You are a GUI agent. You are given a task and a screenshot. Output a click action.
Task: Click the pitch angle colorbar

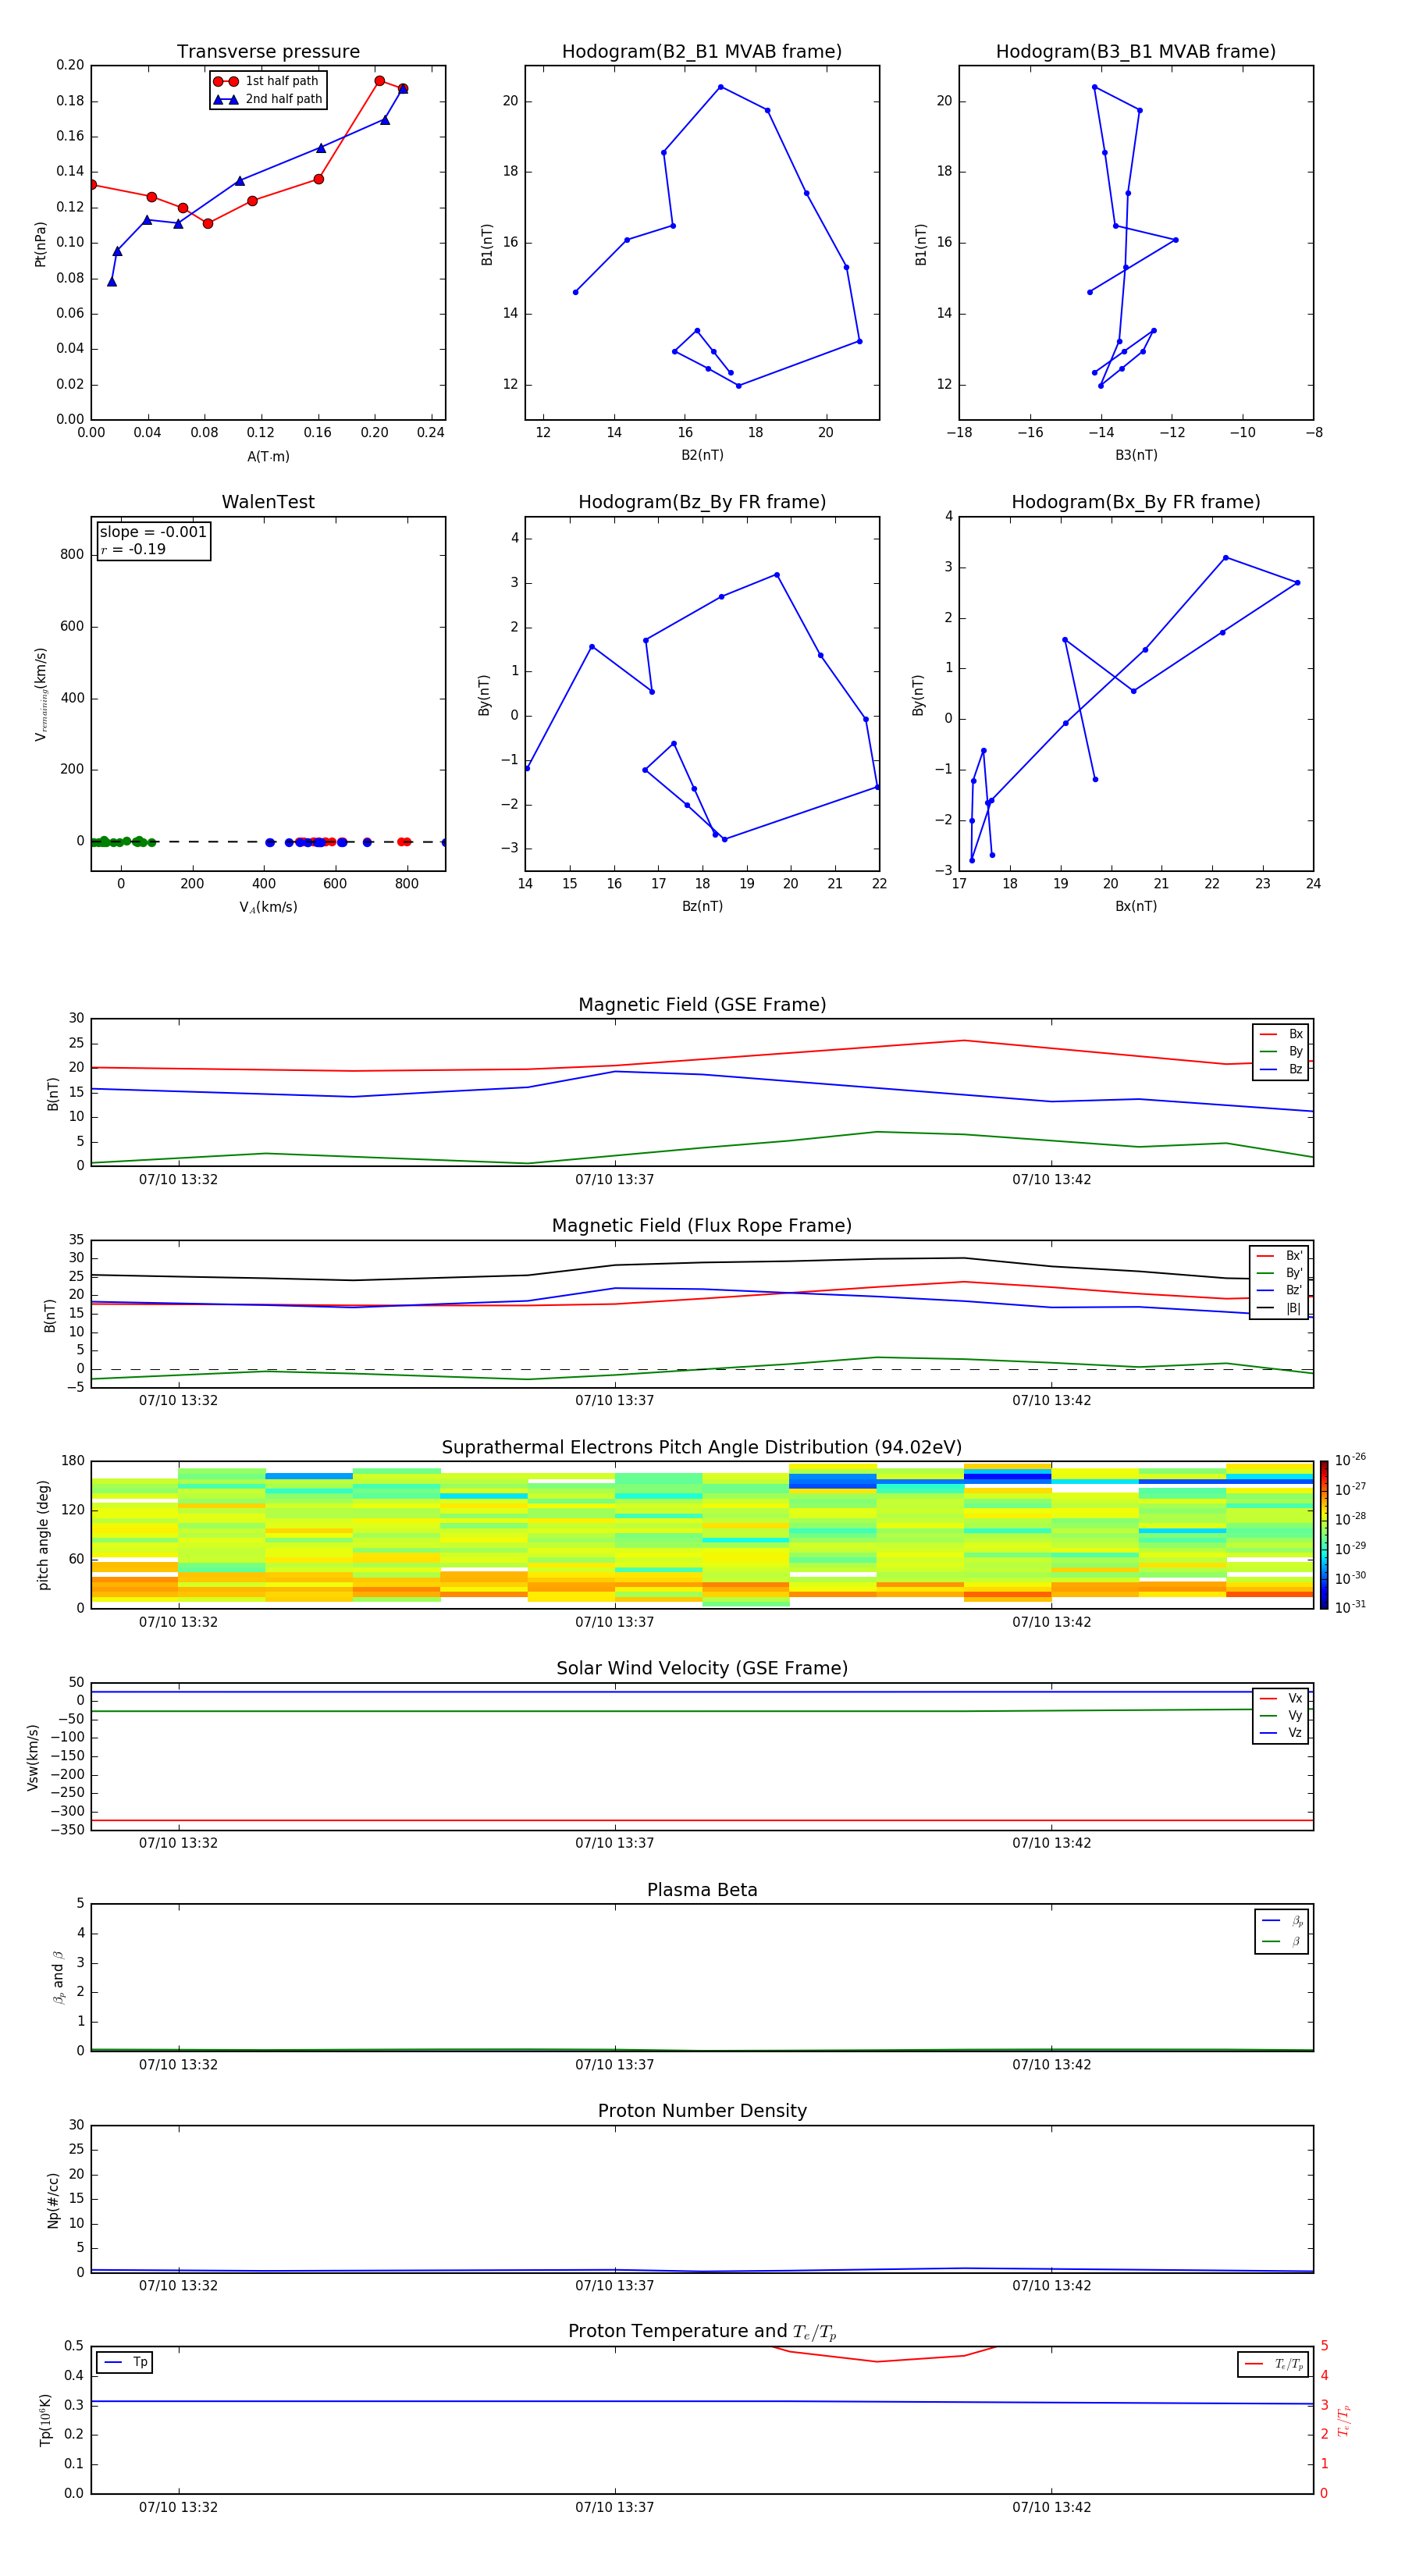point(1324,1535)
